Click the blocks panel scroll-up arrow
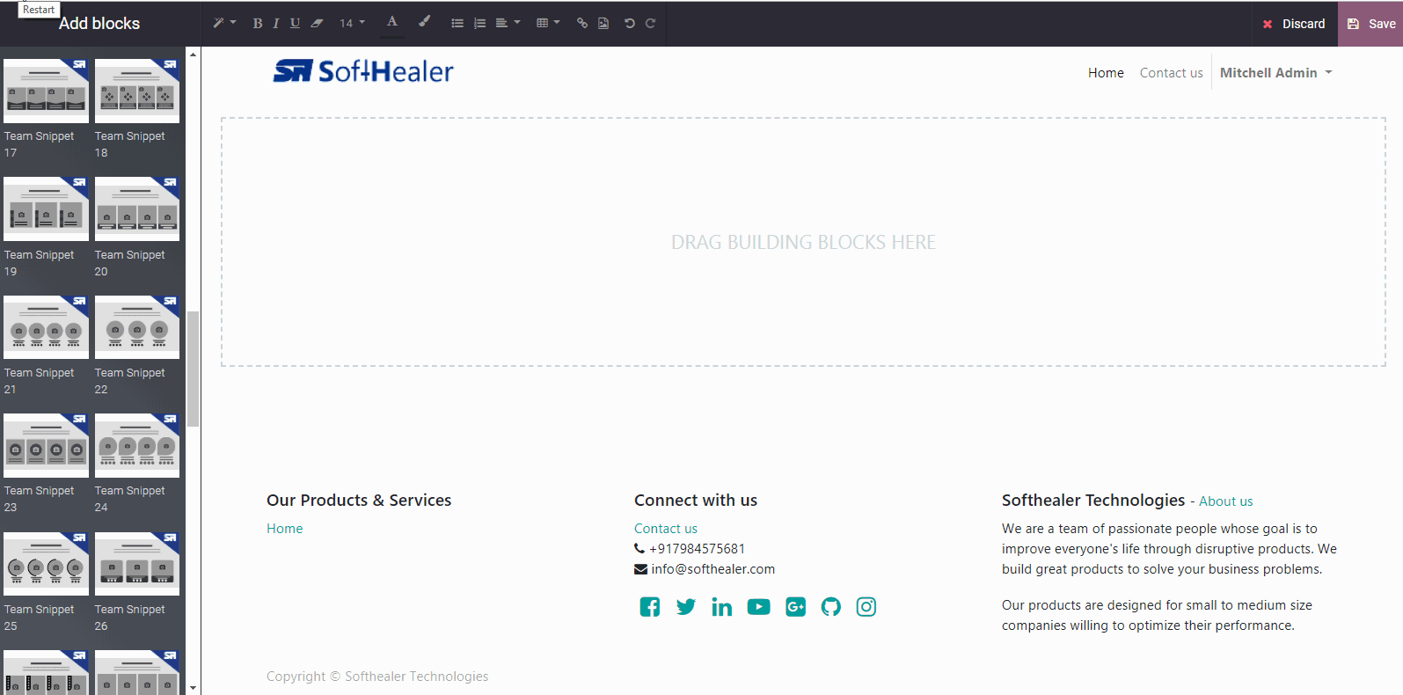Screen dimensions: 1403x695 click(194, 55)
